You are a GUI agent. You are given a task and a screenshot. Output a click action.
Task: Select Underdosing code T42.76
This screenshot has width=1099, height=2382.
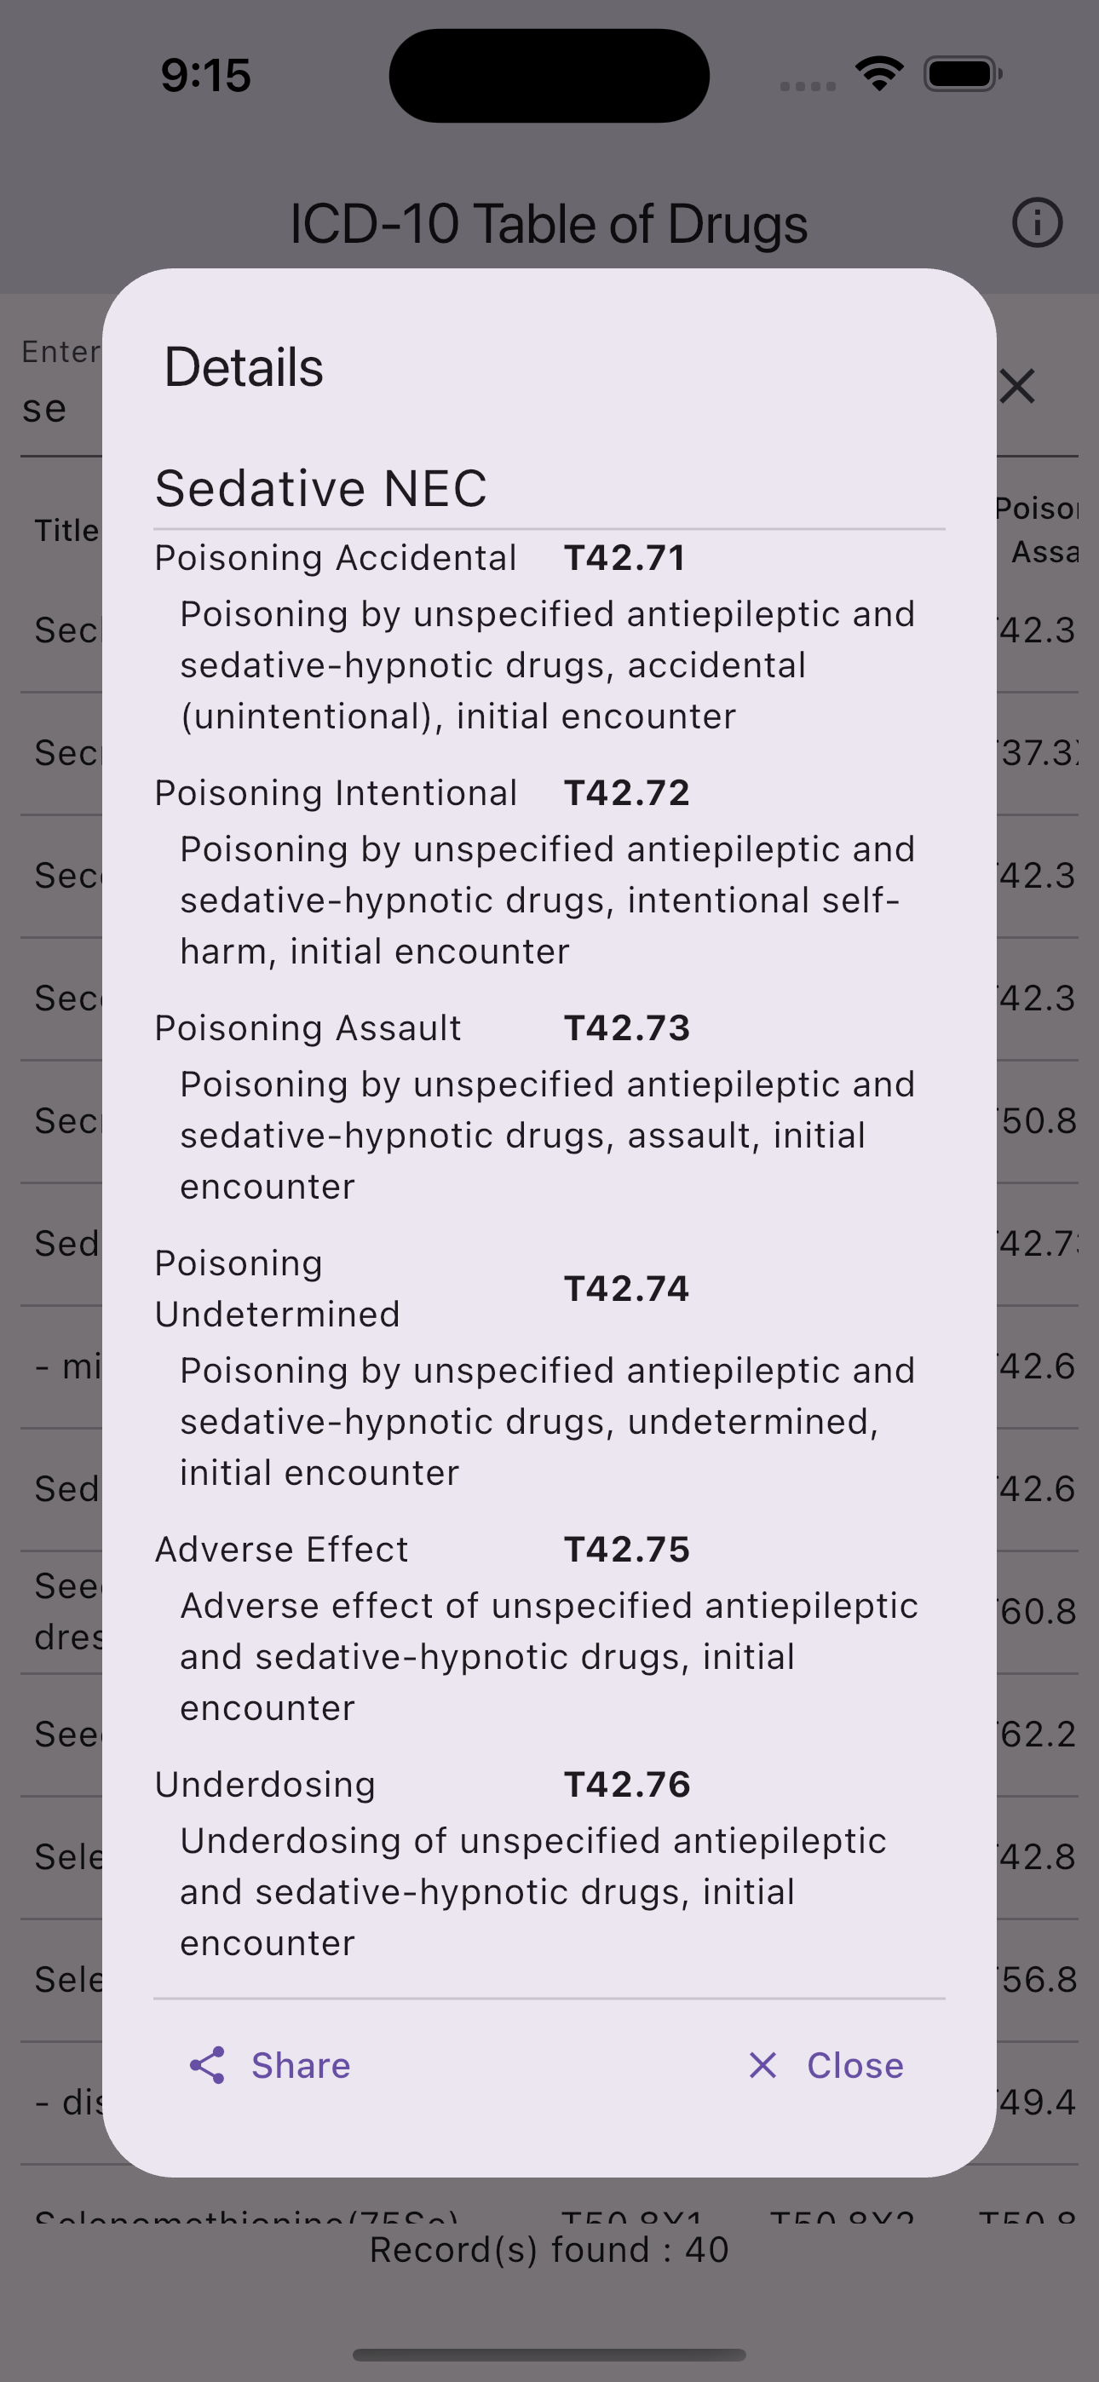tap(626, 1784)
